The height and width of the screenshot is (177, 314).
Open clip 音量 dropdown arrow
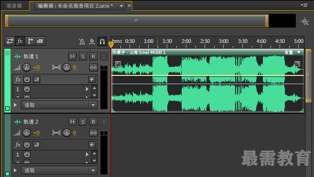tap(299, 52)
